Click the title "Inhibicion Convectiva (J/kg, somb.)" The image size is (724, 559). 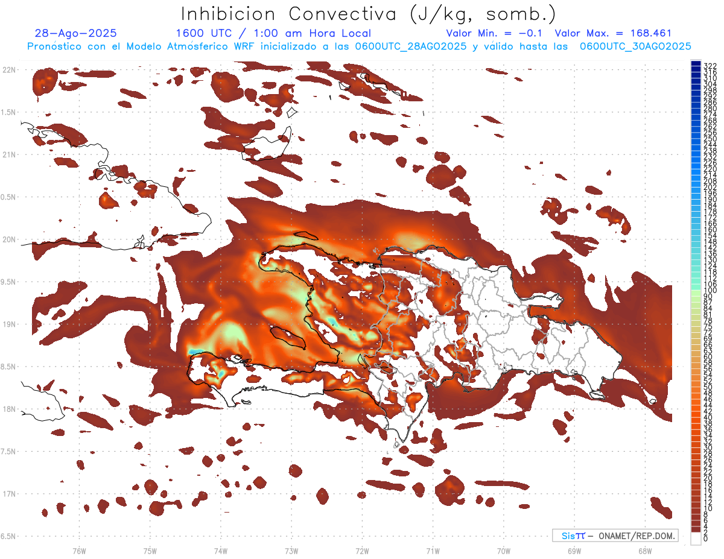[x=369, y=14]
